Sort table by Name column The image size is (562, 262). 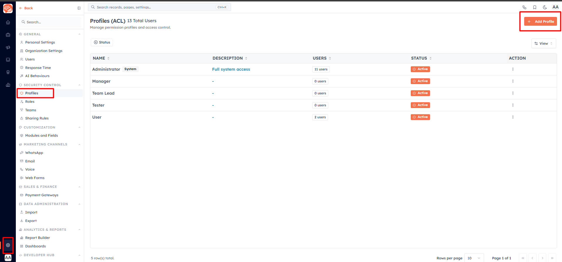pos(101,58)
